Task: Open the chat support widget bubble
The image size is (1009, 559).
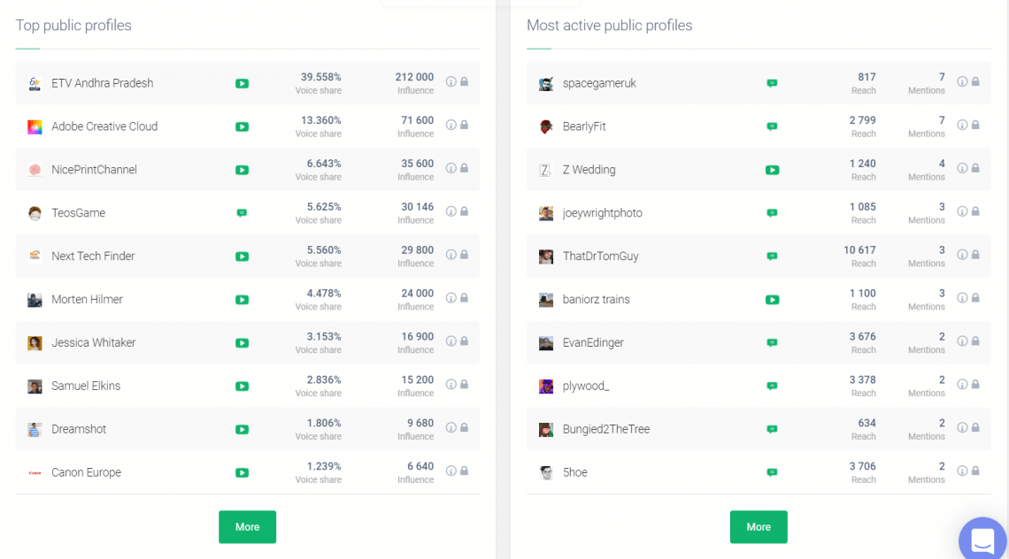Action: coord(982,539)
